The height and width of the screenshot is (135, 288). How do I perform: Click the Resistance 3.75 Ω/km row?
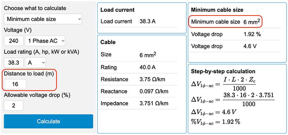click(138, 79)
